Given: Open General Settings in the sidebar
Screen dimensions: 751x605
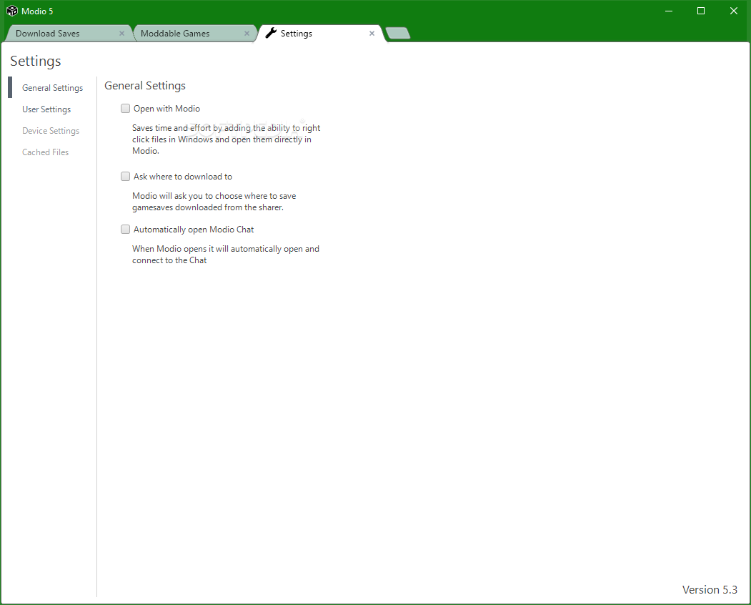Looking at the screenshot, I should [53, 88].
